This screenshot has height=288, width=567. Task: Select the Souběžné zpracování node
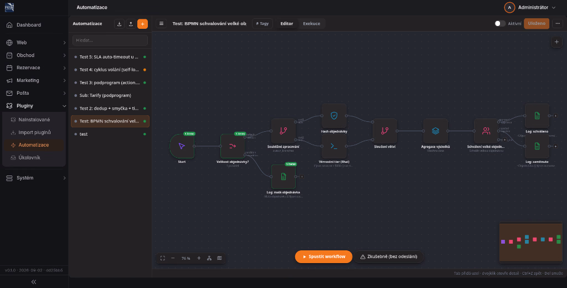click(x=283, y=131)
